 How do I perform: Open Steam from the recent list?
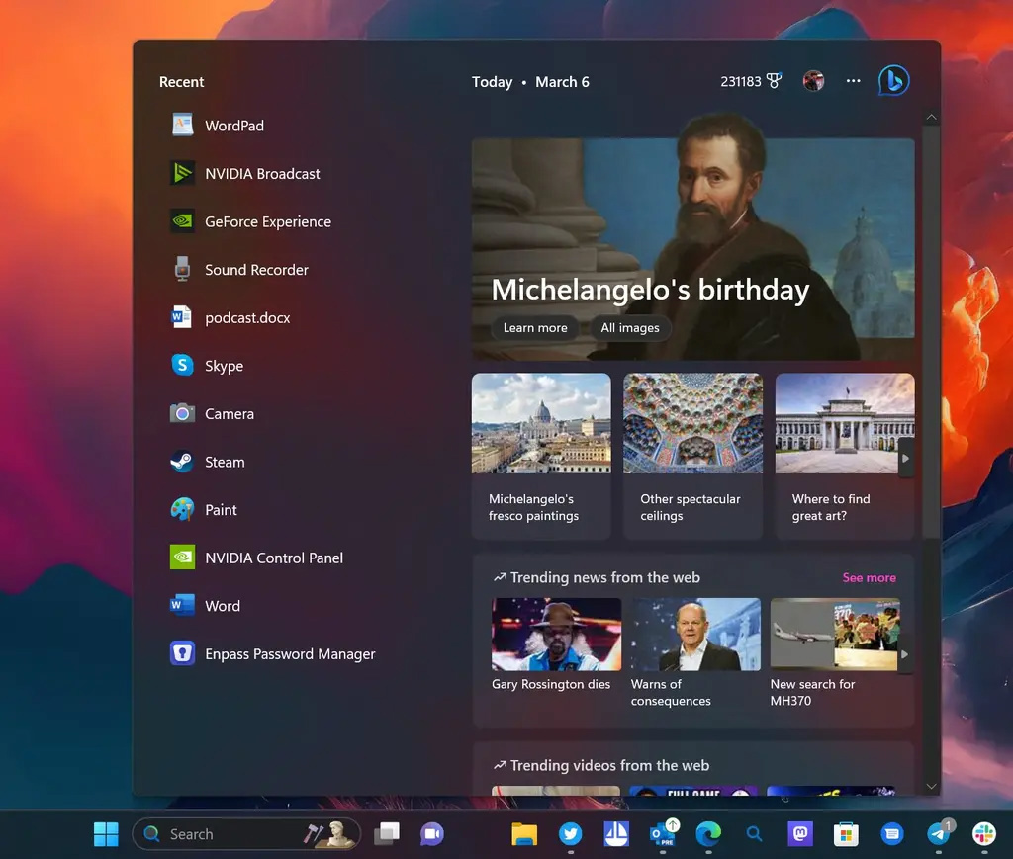[225, 462]
